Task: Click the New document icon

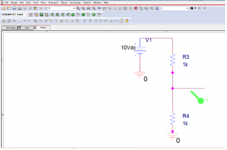Action: pos(4,8)
